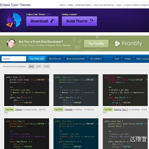The image size is (149, 149).
Task: Open the Sublime Text 2 preview thumbnail
Action: pos(125,90)
